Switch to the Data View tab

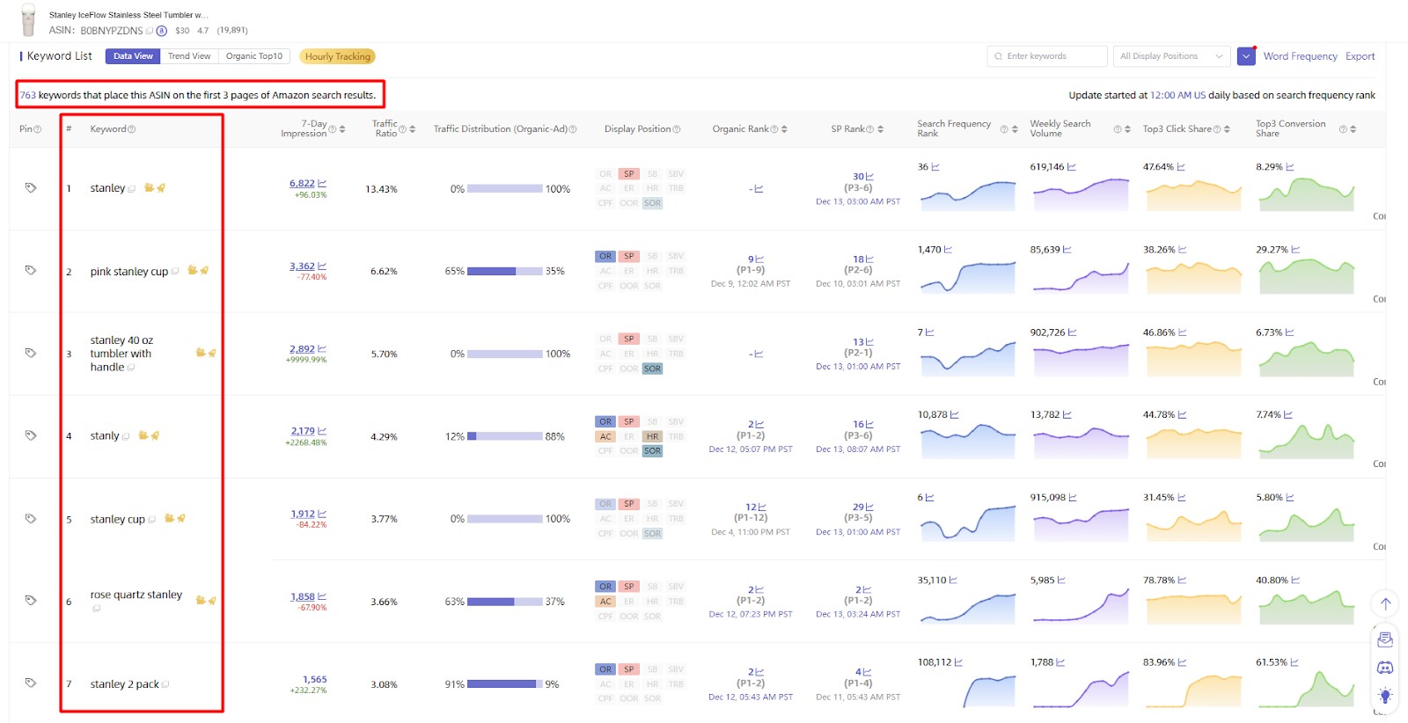coord(133,56)
